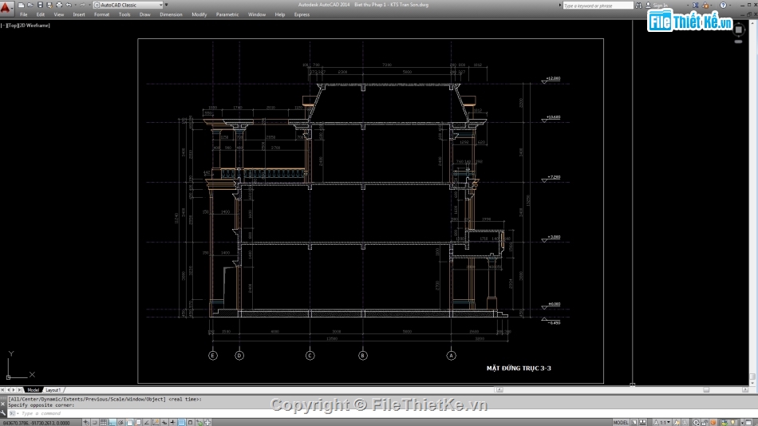Click the 2D Wireframe visual style label
The width and height of the screenshot is (758, 426).
click(x=36, y=26)
